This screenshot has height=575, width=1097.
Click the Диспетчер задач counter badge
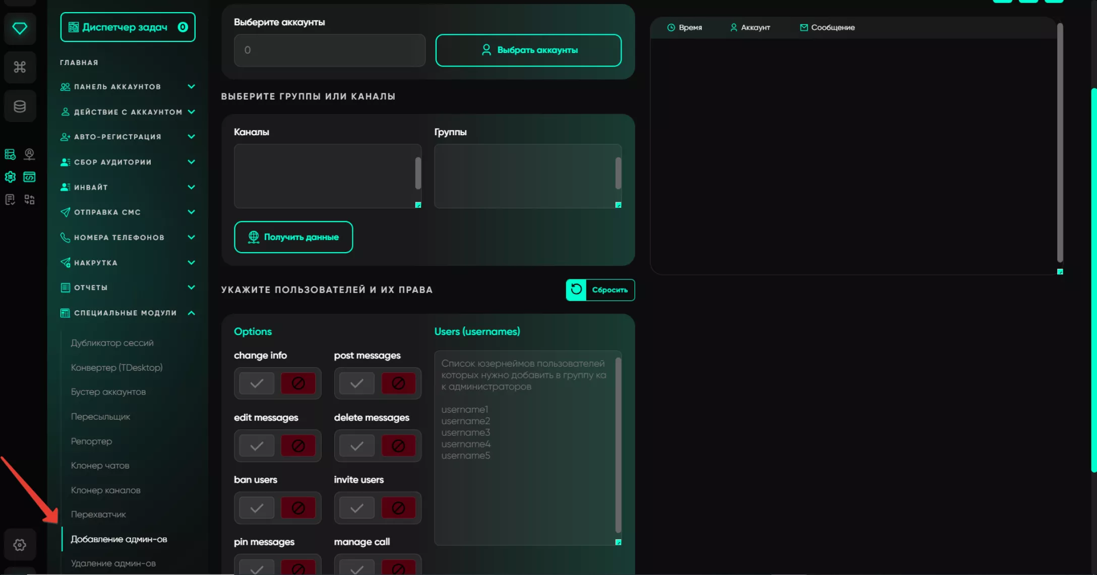[x=183, y=27]
